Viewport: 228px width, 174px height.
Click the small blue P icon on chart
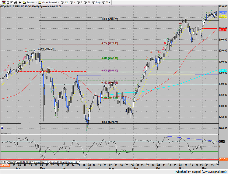[2, 128]
